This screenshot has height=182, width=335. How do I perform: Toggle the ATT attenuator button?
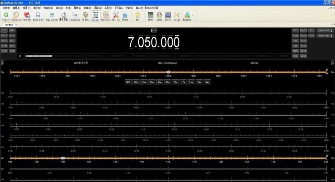(295, 30)
